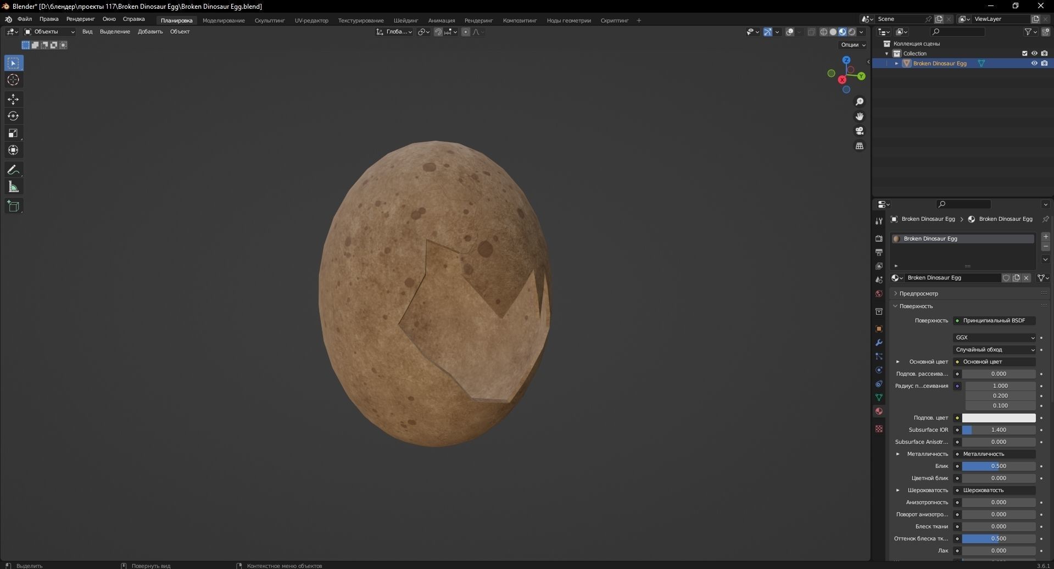The width and height of the screenshot is (1054, 569).
Task: Open the Object Data mesh tab
Action: coord(879,397)
